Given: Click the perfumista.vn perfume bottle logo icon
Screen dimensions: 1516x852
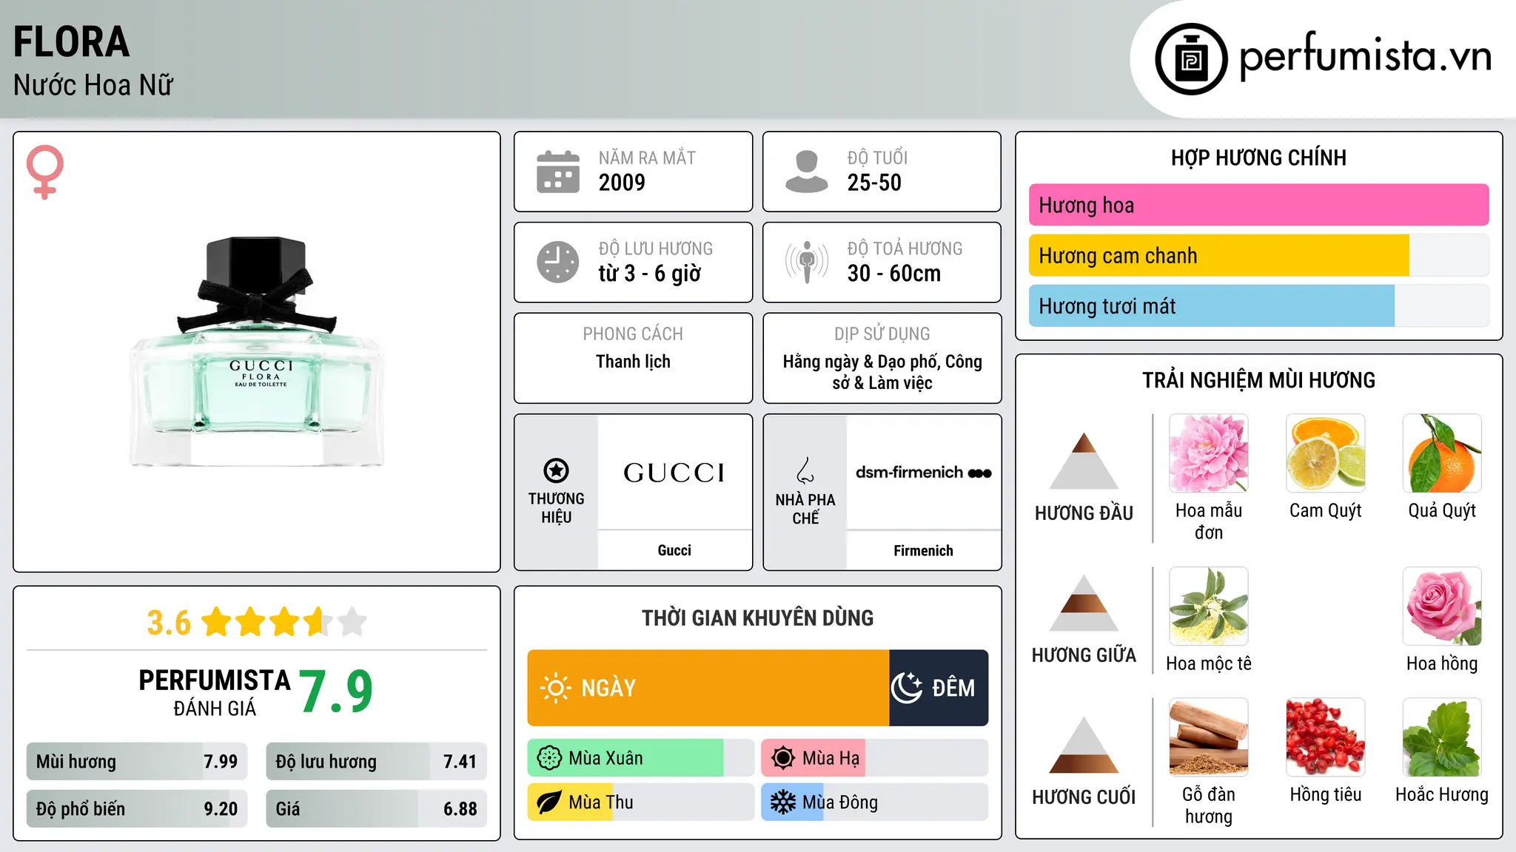Looking at the screenshot, I should point(1191,59).
